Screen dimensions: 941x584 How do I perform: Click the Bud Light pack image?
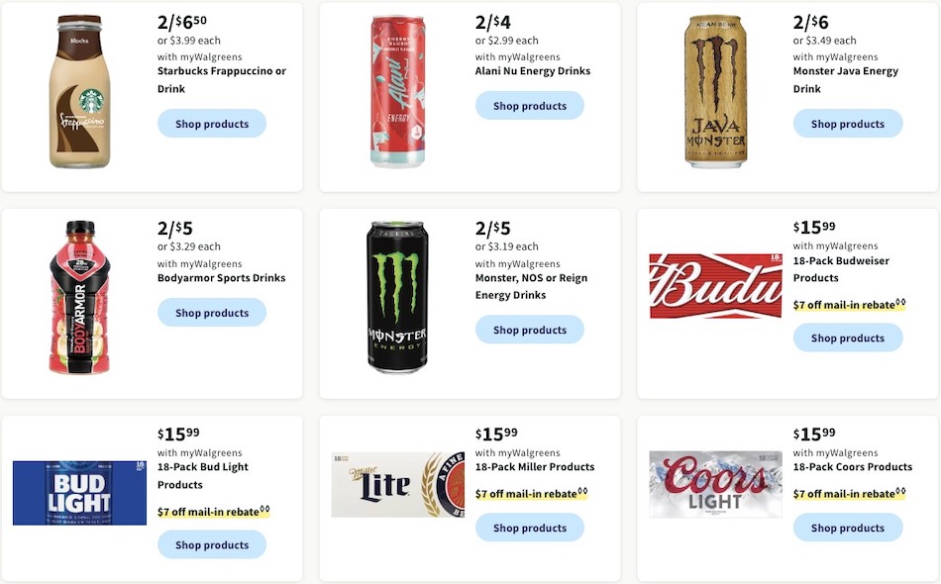(79, 491)
